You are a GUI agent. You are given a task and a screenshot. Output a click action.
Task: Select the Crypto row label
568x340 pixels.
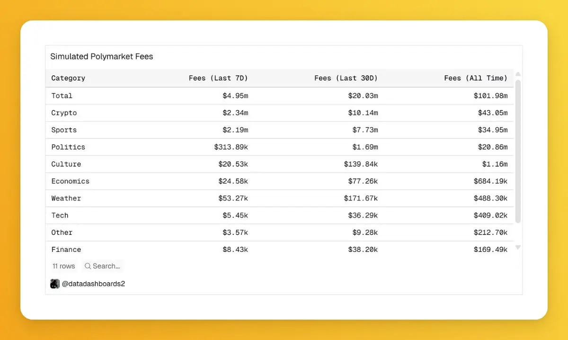[x=64, y=113]
